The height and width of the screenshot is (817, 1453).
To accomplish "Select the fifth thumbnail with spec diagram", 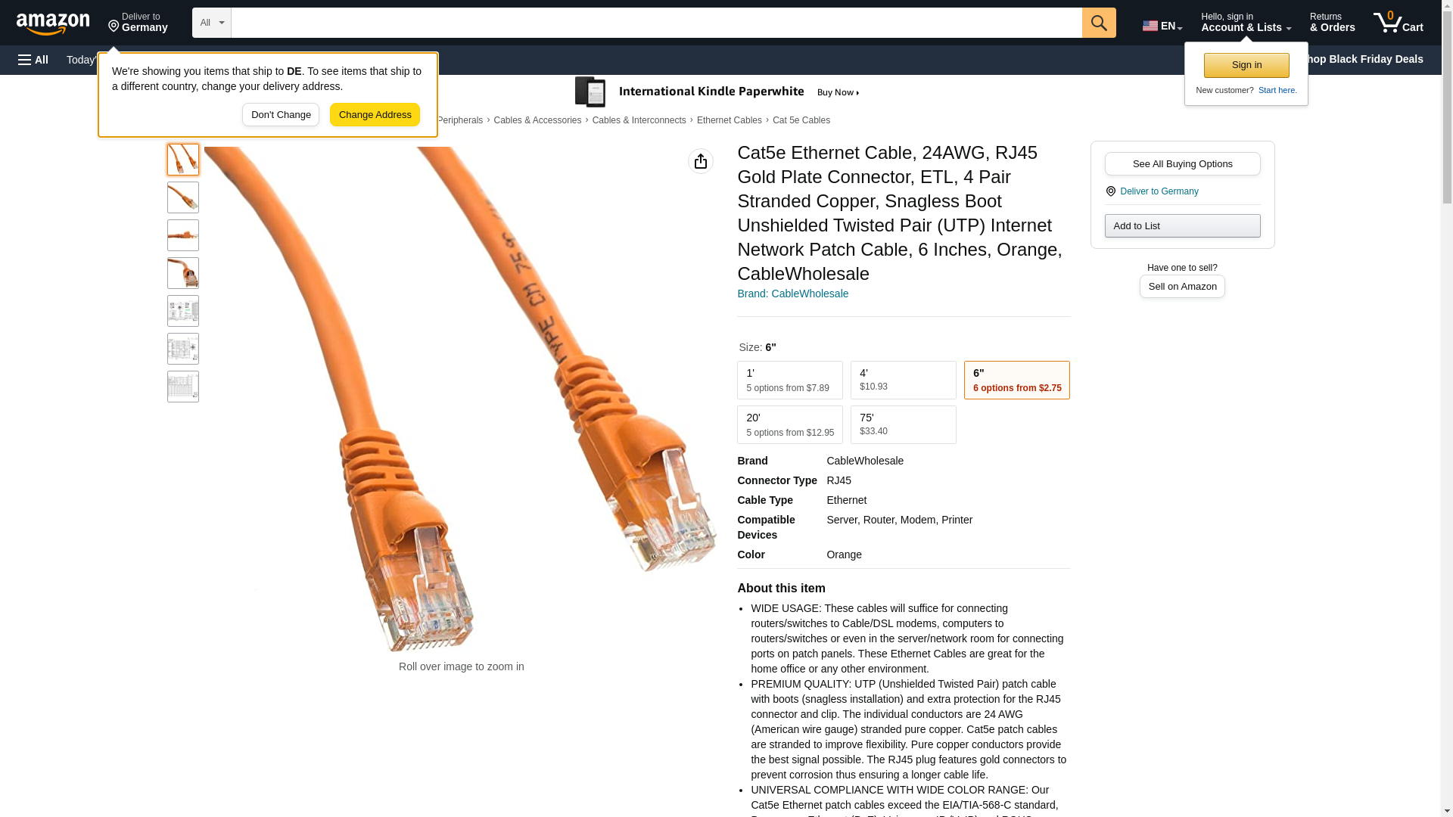I will tap(183, 311).
